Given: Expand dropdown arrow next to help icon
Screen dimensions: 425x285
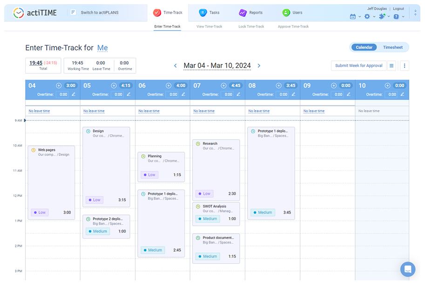Looking at the screenshot, I should [403, 17].
